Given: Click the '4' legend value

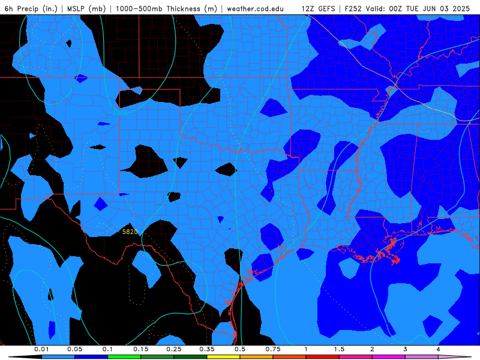Looking at the screenshot, I should click(439, 349).
